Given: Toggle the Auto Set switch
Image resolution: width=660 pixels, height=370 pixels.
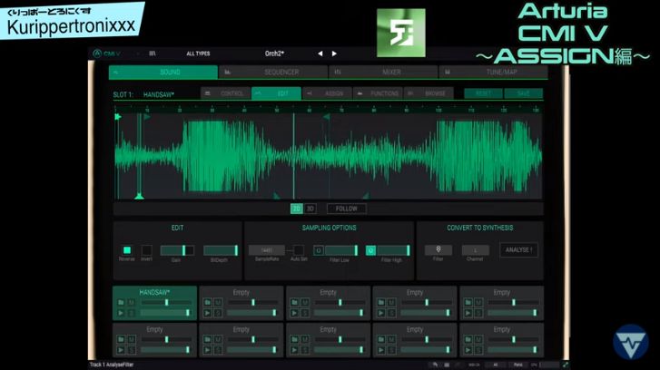Looking at the screenshot, I should (299, 250).
